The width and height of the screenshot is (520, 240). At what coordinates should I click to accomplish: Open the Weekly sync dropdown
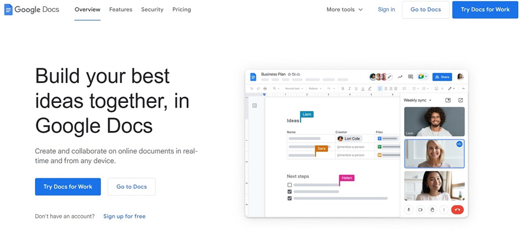coord(418,100)
